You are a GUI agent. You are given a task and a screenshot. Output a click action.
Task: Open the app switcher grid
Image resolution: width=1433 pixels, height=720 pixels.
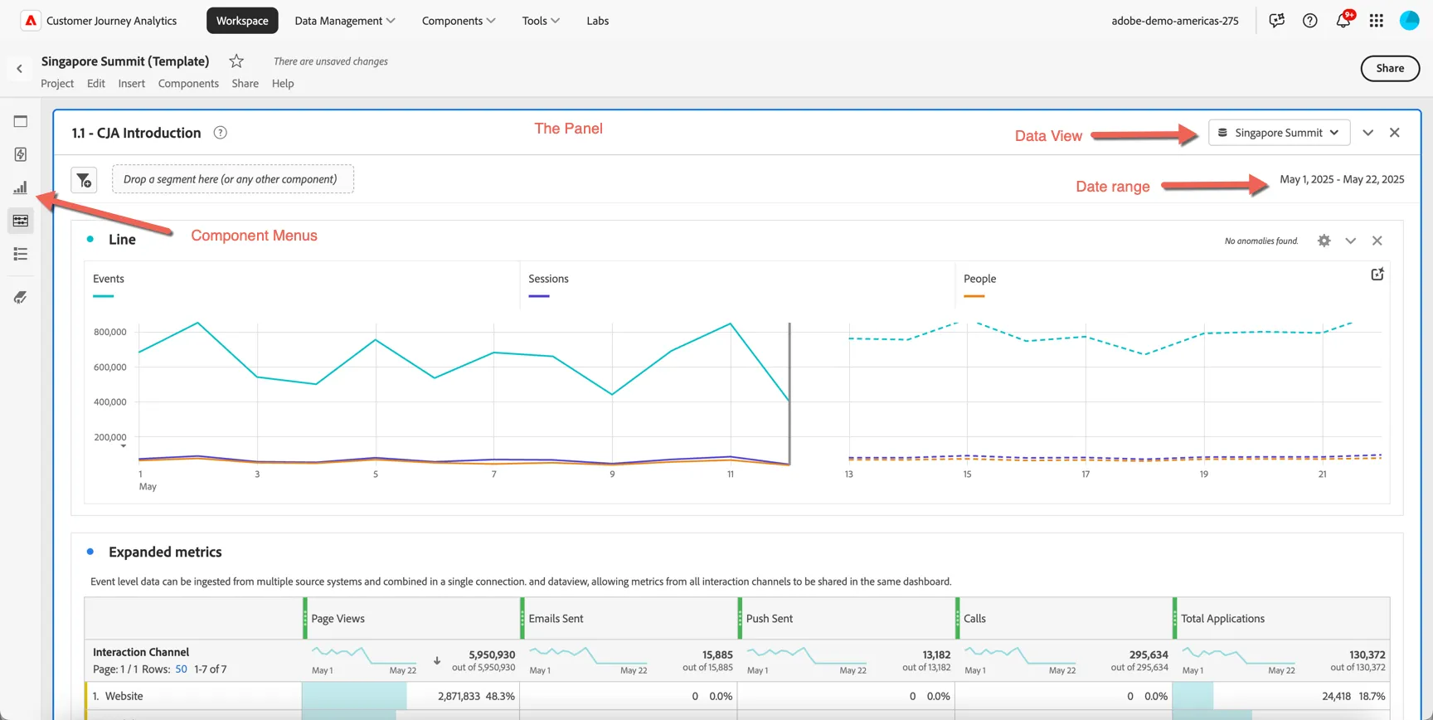pyautogui.click(x=1377, y=21)
